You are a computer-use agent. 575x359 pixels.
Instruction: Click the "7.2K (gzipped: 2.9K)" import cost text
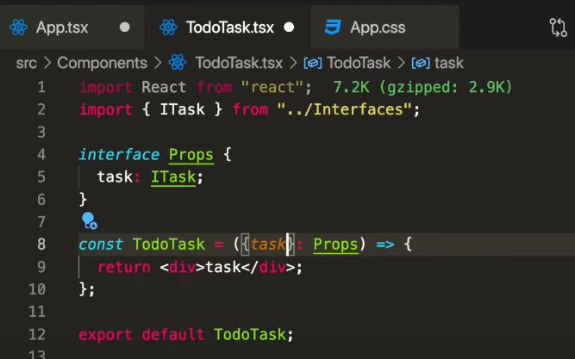(x=422, y=87)
